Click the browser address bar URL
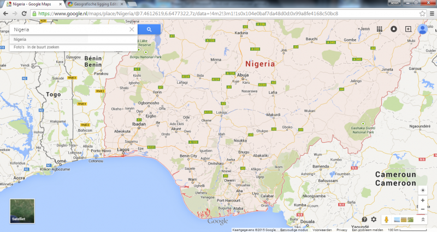The image size is (437, 232). (x=188, y=13)
